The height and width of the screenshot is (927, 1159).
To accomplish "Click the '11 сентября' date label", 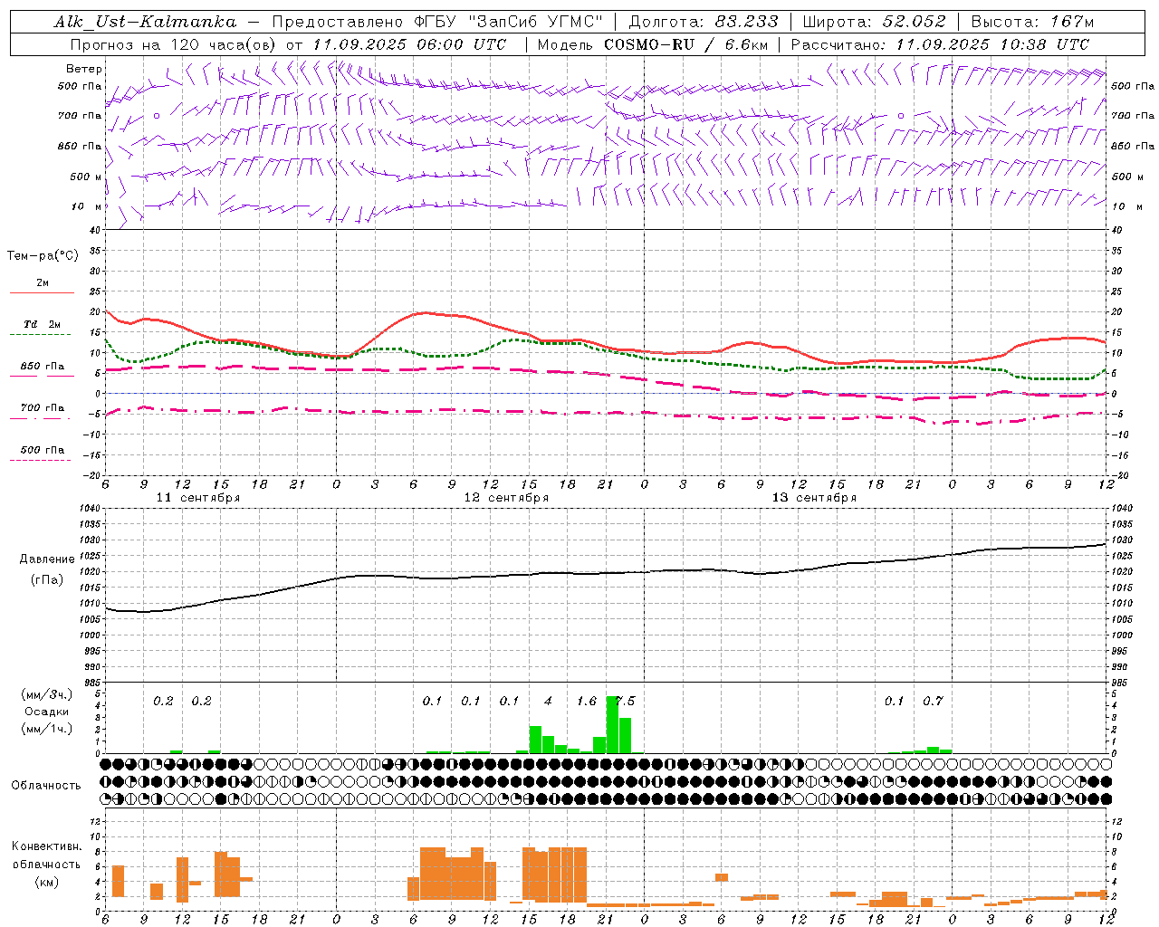I will (198, 498).
